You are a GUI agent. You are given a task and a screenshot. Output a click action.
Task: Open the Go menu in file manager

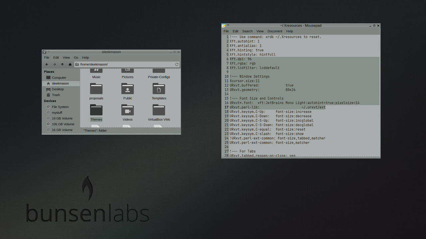pos(76,57)
